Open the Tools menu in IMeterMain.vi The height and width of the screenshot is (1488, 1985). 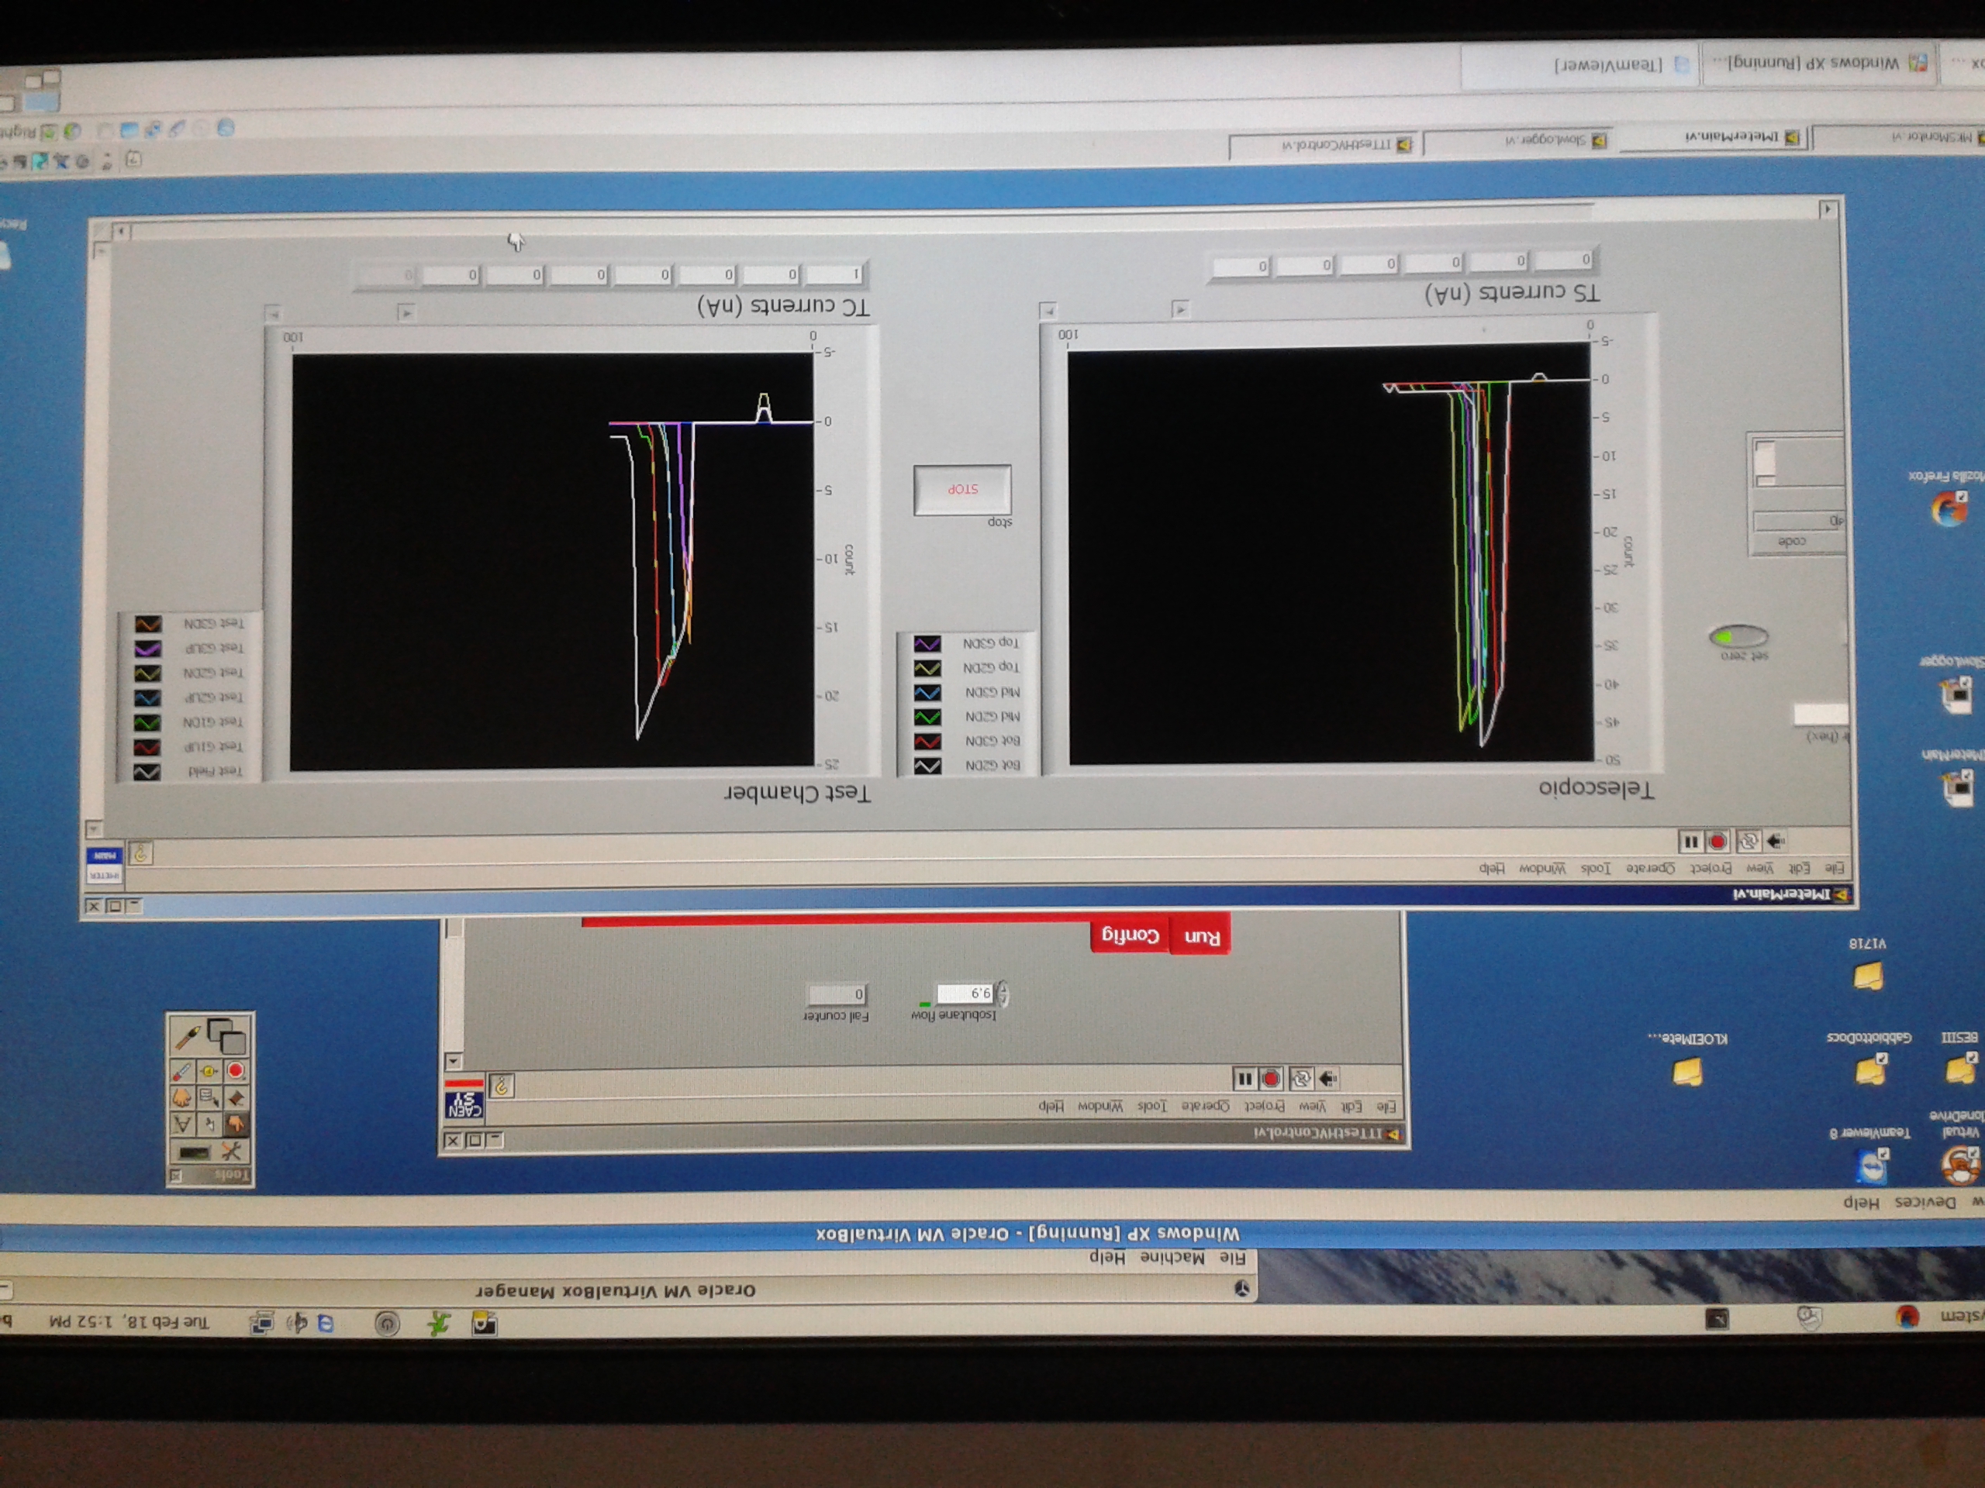(1596, 868)
